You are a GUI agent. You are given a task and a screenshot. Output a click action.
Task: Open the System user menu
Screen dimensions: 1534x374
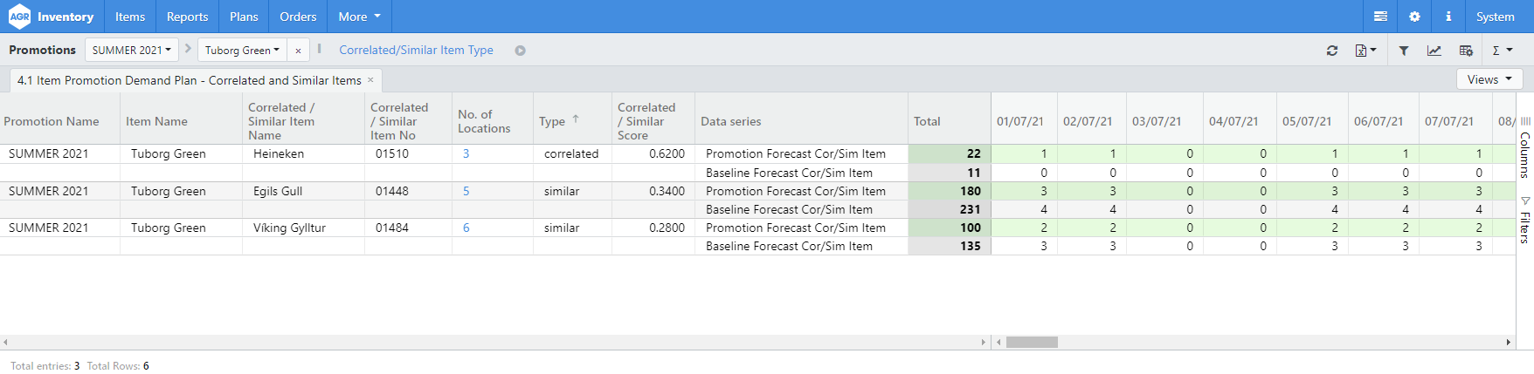click(1495, 17)
